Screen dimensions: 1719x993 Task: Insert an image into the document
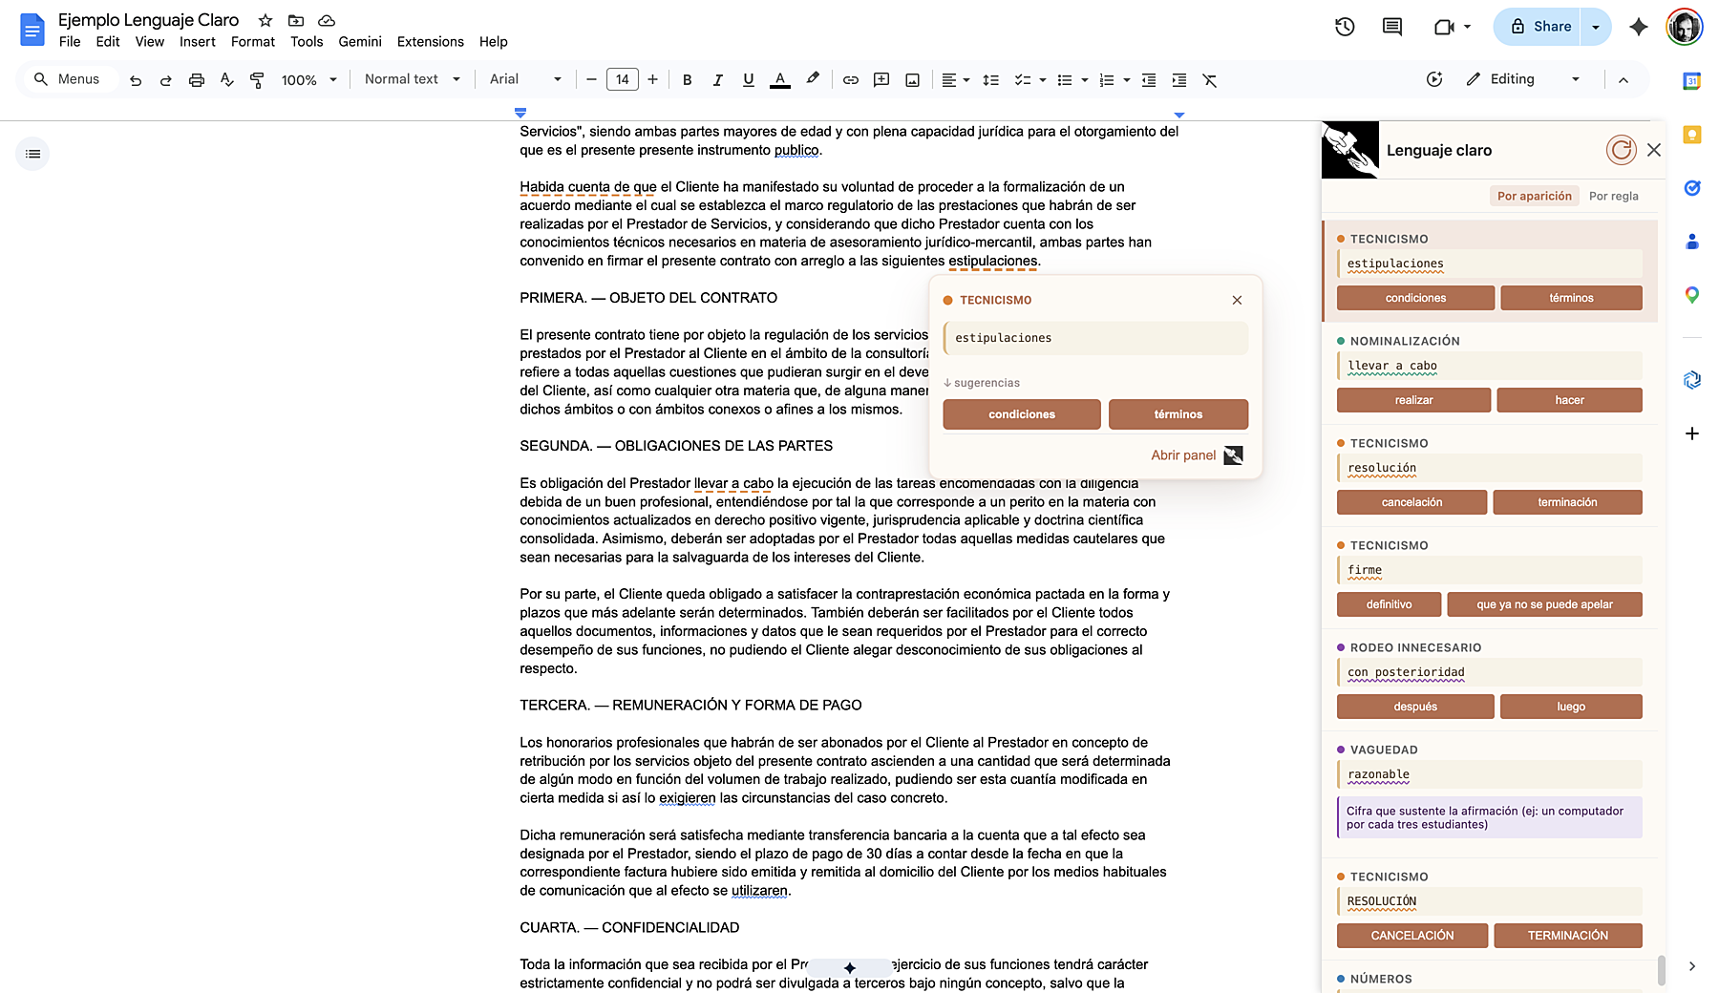[x=912, y=79]
